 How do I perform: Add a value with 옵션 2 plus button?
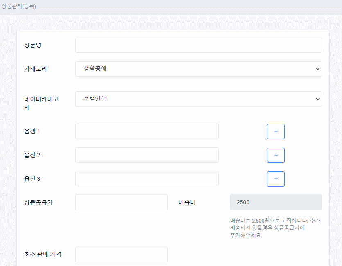[276, 155]
